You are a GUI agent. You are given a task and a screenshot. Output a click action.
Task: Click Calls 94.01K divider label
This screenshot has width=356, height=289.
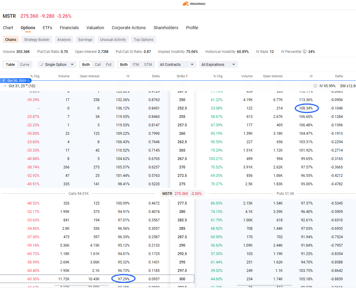pyautogui.click(x=78, y=194)
